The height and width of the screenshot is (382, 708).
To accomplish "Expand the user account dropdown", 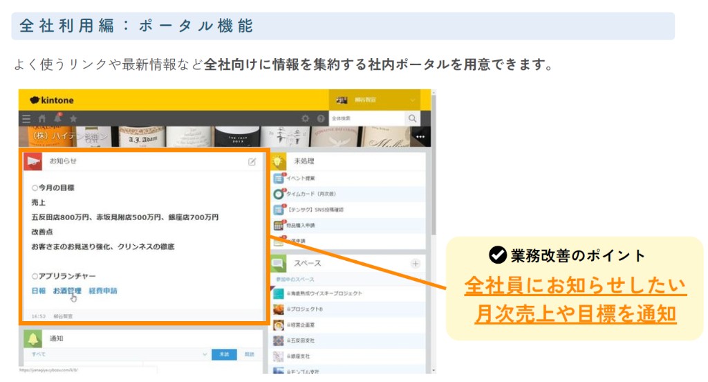I will click(x=413, y=100).
